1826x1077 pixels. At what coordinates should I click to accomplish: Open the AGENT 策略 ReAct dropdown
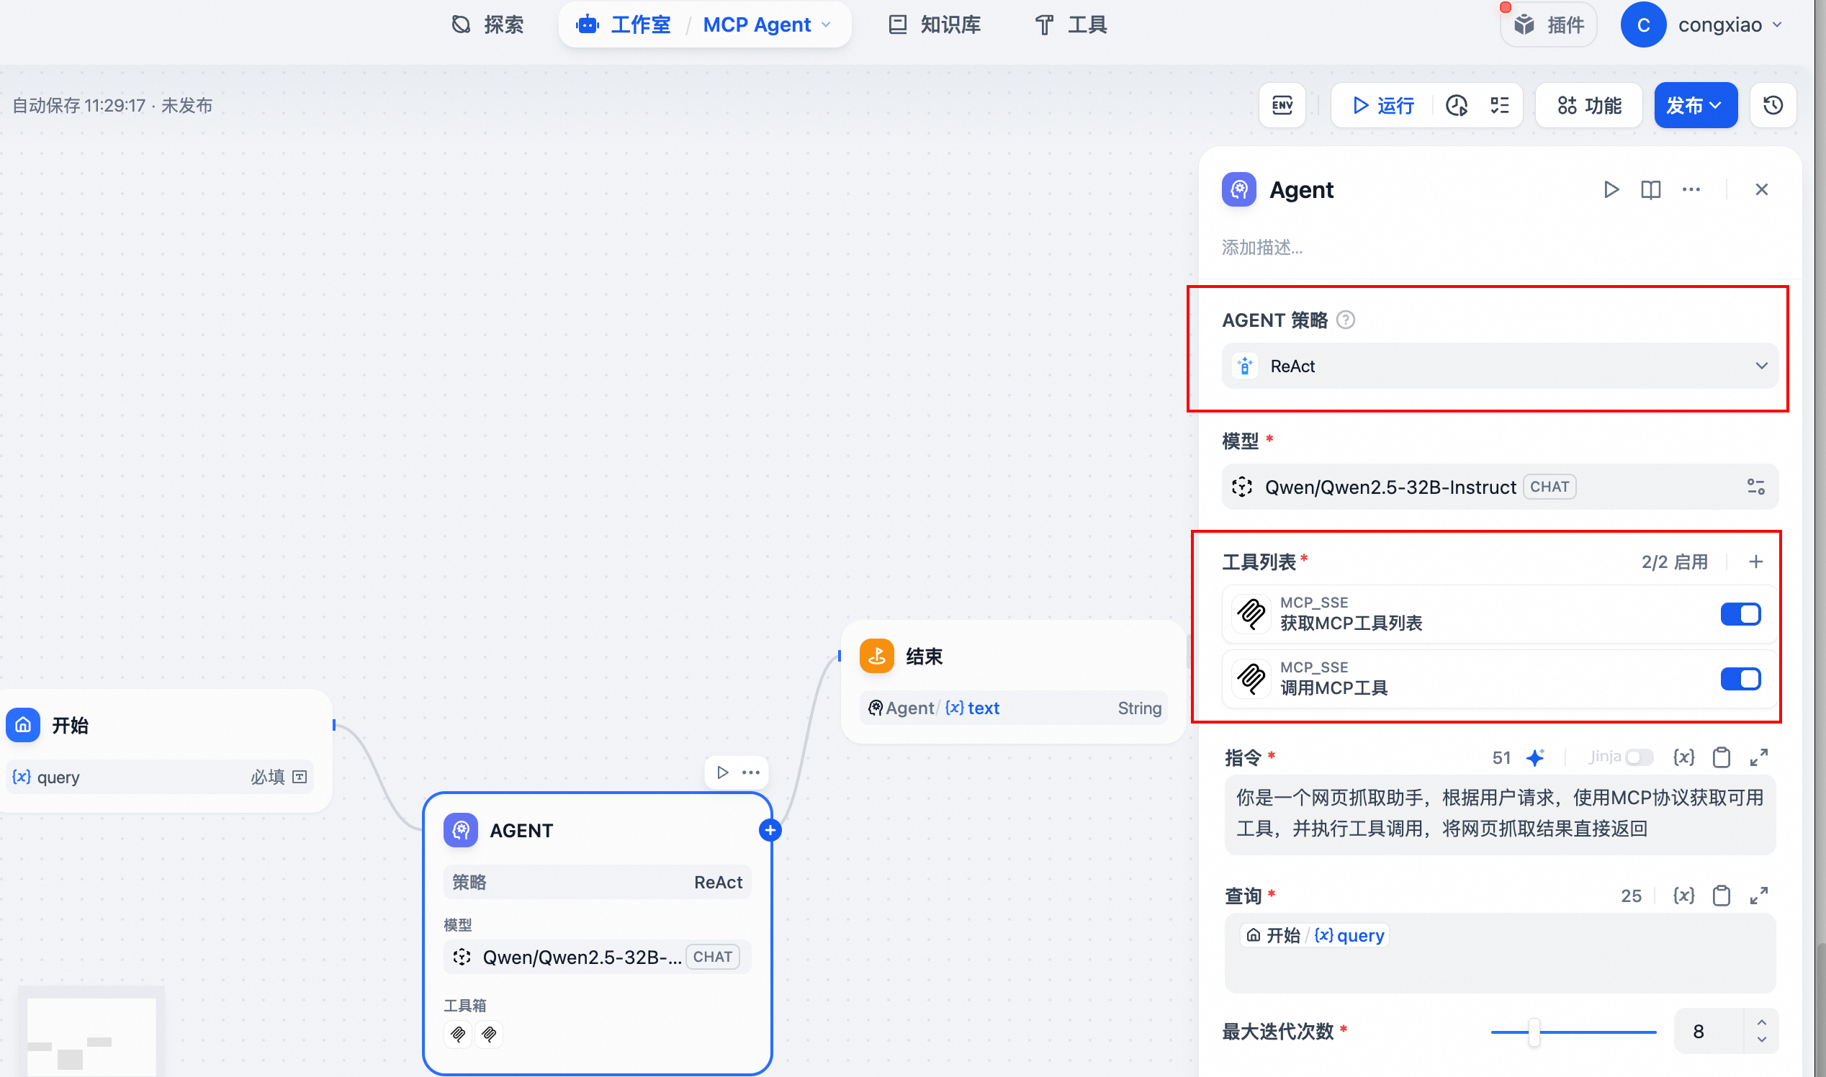click(x=1499, y=366)
